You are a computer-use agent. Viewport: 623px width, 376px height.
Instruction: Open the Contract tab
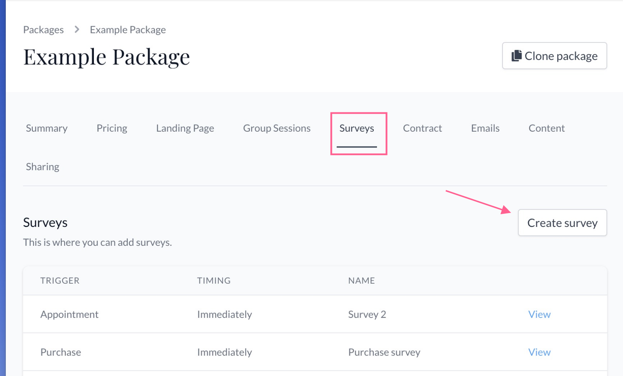tap(422, 128)
